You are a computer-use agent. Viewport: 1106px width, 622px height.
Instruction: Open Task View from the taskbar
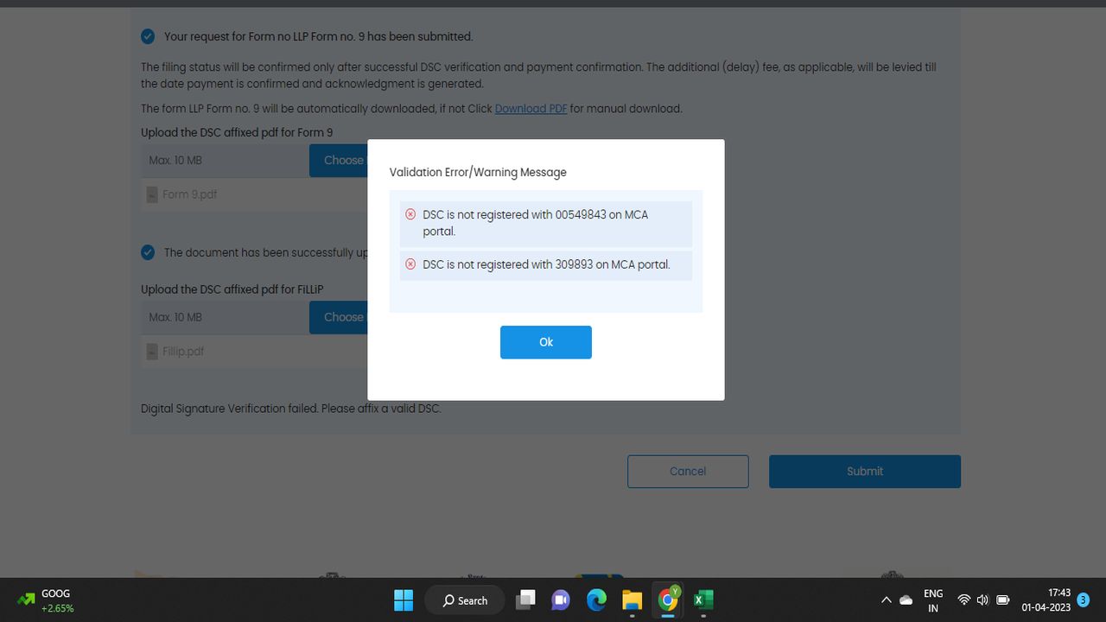[525, 600]
